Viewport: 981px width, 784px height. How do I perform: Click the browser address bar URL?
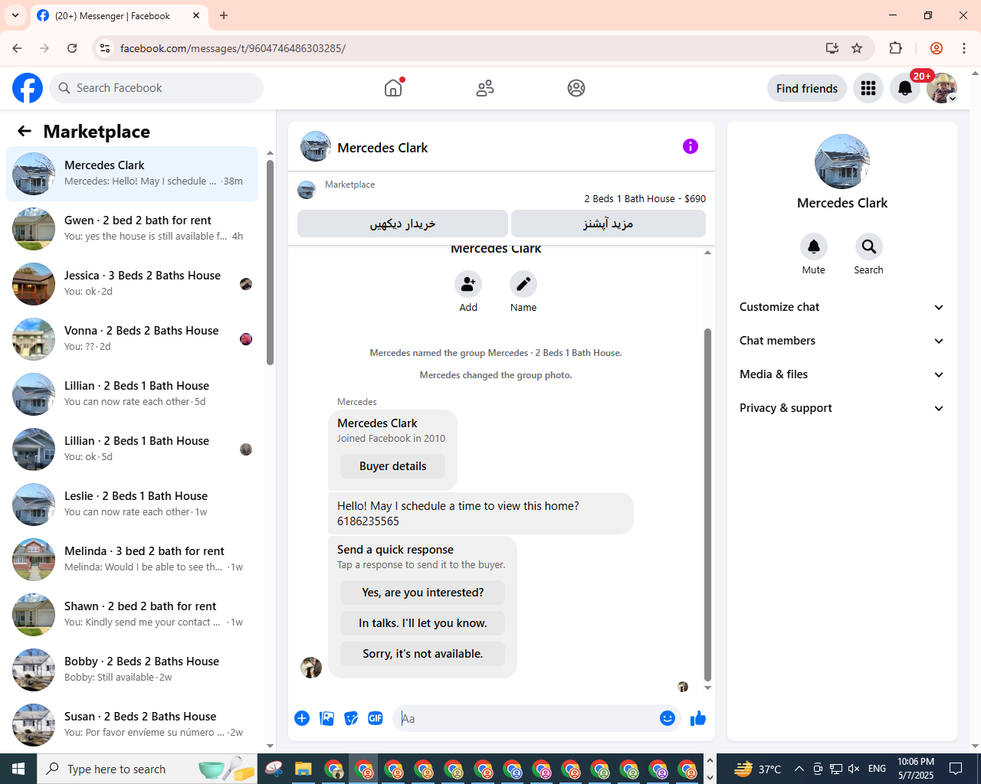pyautogui.click(x=233, y=48)
